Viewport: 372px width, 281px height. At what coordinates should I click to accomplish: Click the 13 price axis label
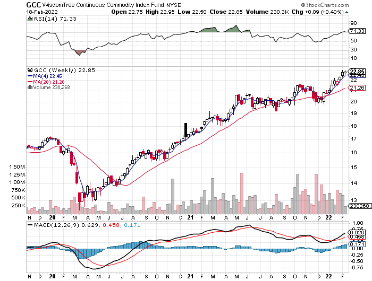point(354,200)
